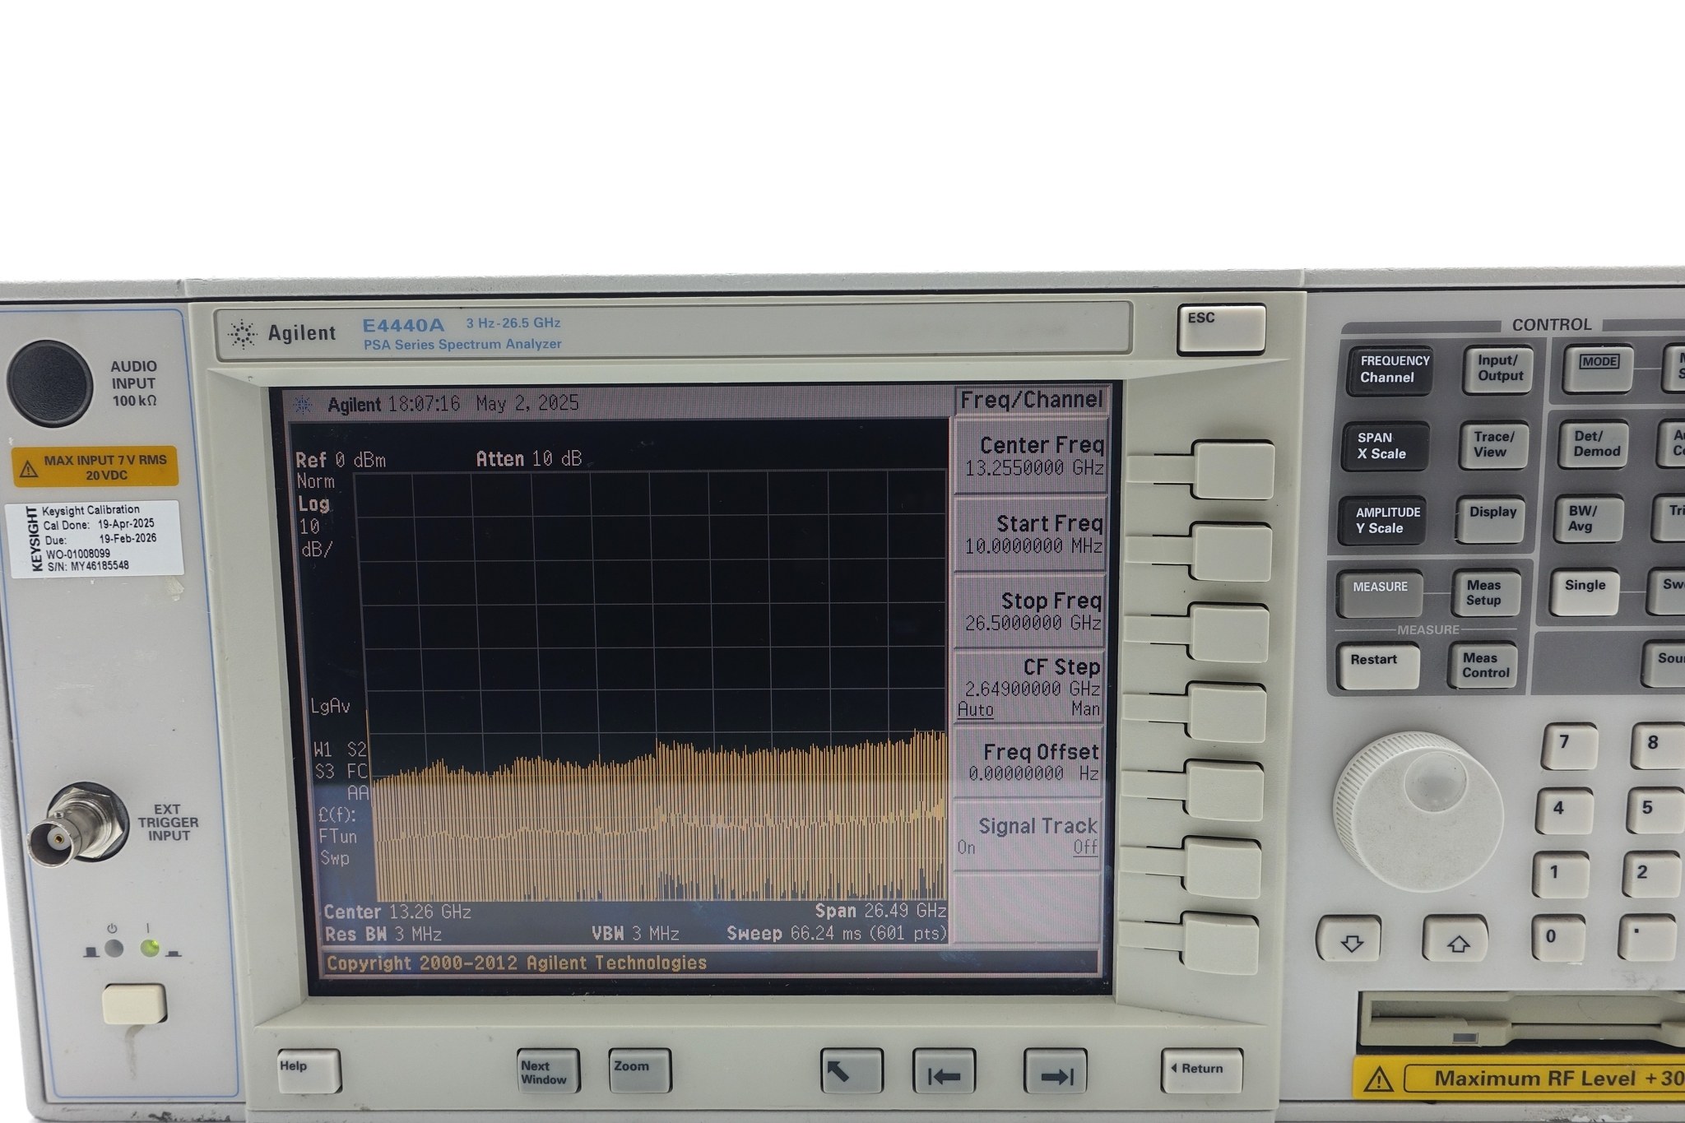Click the Restart key
Image resolution: width=1685 pixels, height=1123 pixels.
click(x=1376, y=666)
